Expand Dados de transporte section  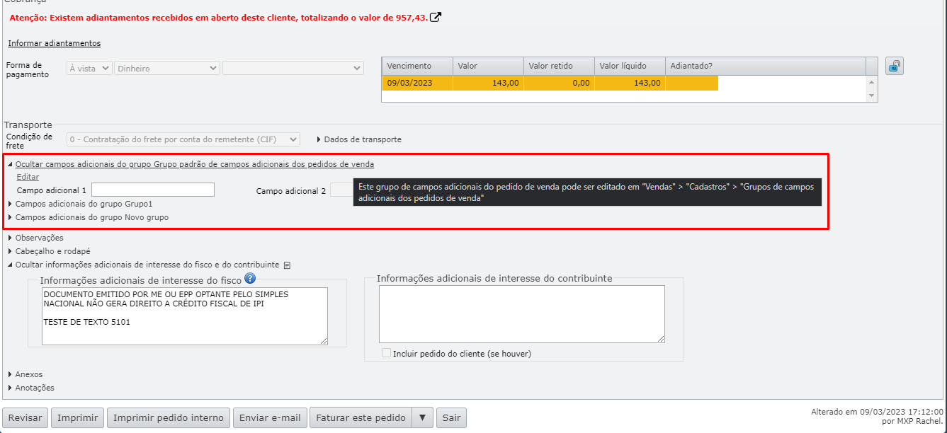[x=359, y=139]
